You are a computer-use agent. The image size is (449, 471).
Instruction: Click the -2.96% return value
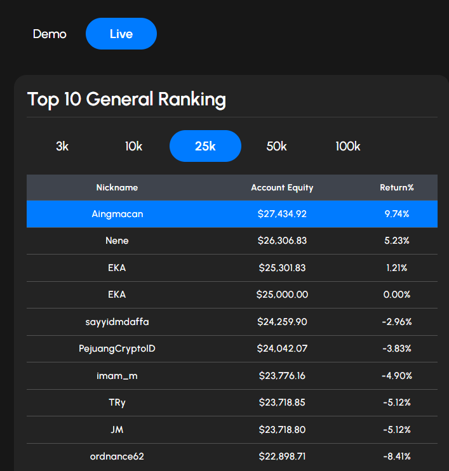click(397, 322)
